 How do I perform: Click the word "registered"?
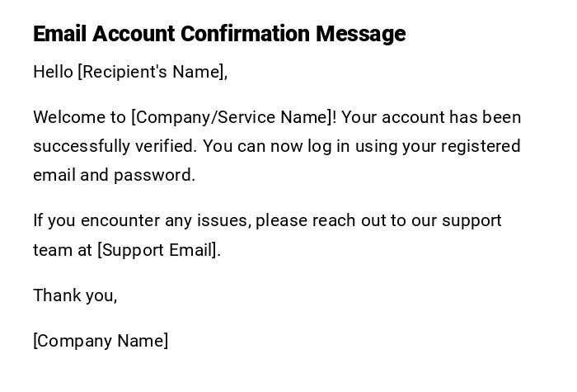click(x=481, y=146)
